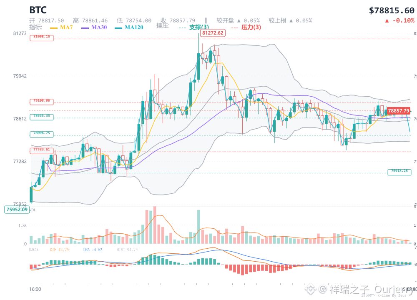417x300 pixels.
Task: Toggle the MA7 legend label
Action: pyautogui.click(x=66, y=27)
